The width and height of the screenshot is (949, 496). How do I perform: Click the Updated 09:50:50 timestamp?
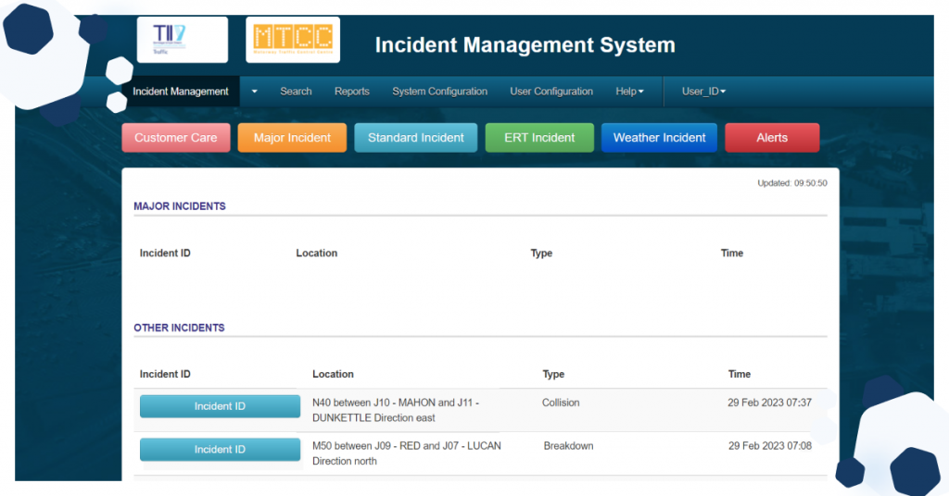click(x=792, y=183)
